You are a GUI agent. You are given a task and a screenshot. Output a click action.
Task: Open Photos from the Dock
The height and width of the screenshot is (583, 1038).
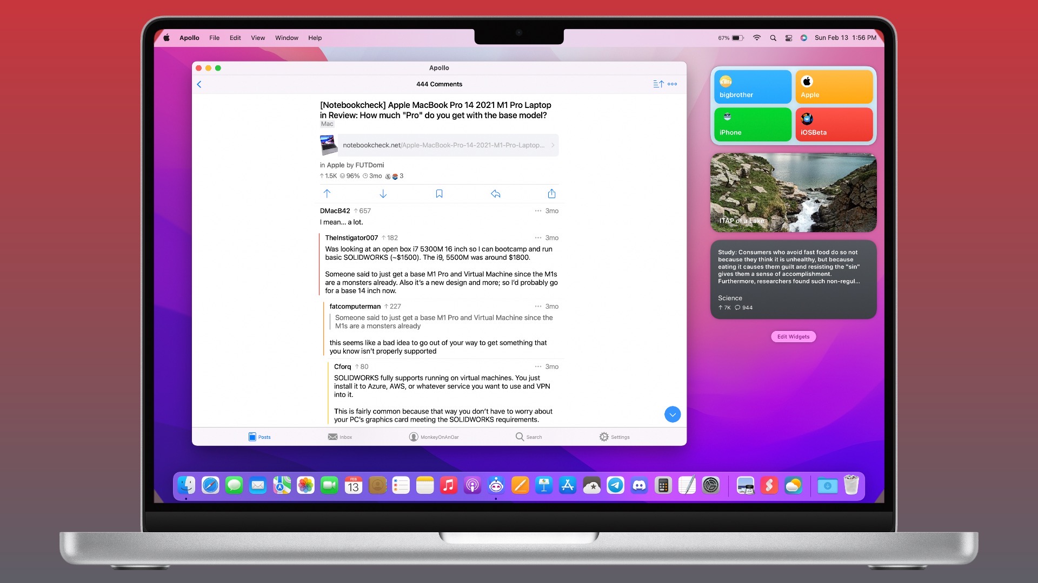[305, 485]
